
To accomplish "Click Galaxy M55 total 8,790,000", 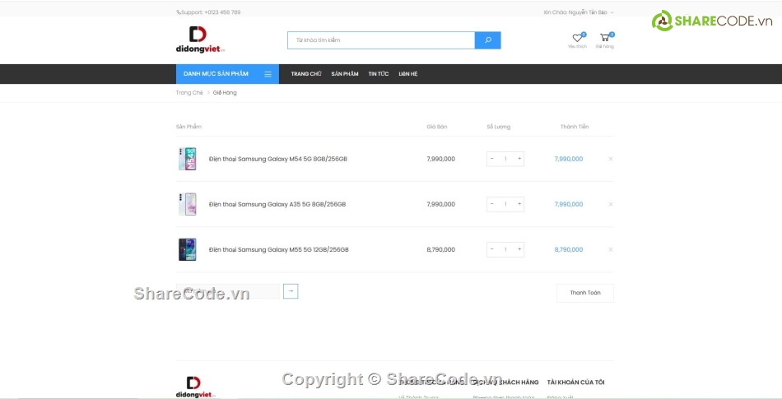I will [569, 249].
